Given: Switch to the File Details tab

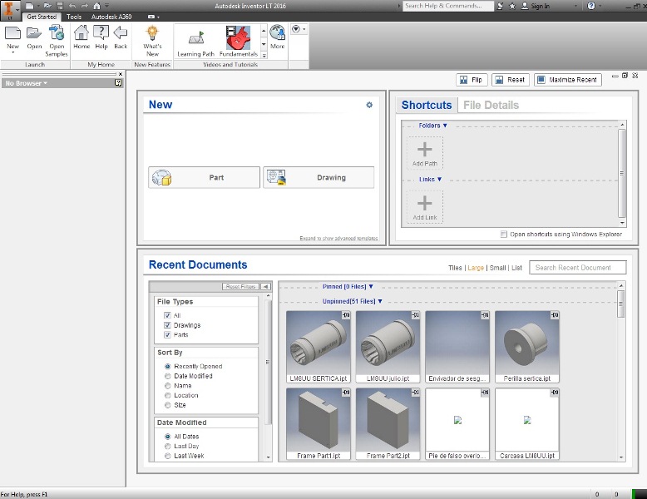Looking at the screenshot, I should click(491, 106).
